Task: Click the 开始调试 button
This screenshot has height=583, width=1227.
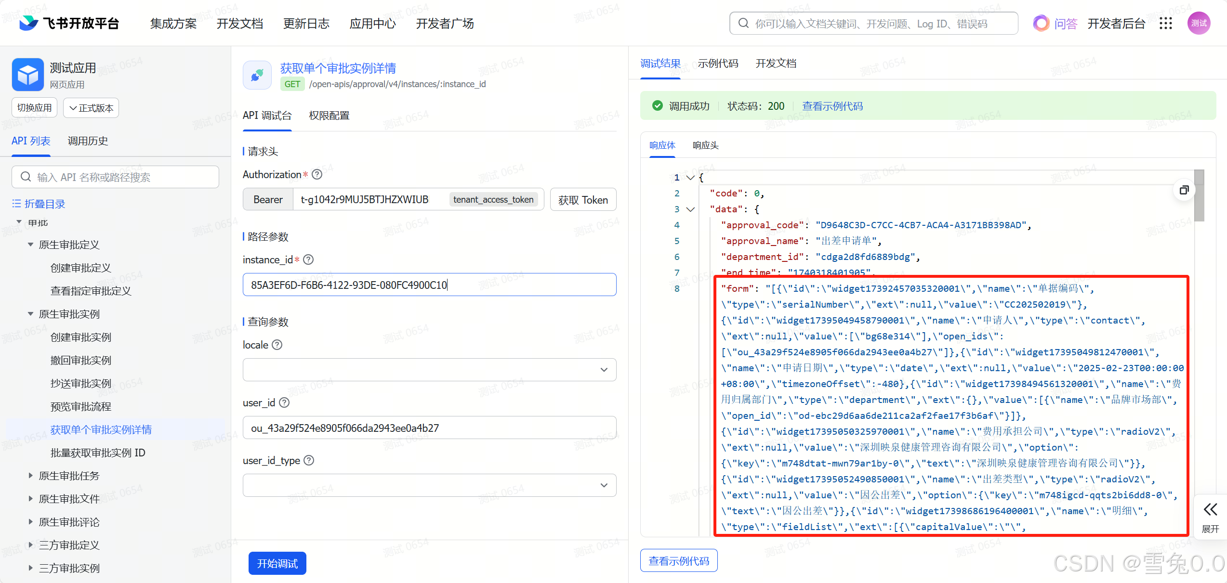Action: coord(277,563)
